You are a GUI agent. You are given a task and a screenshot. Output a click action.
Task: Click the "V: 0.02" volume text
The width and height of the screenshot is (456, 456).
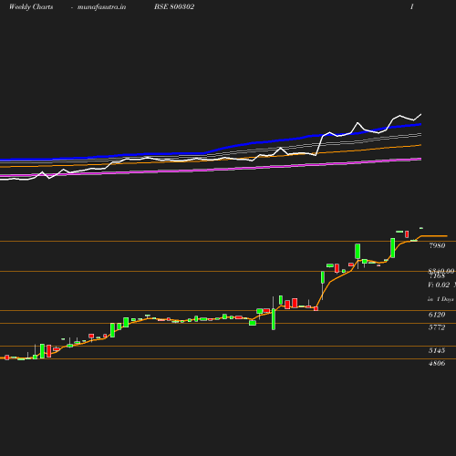pos(439,285)
